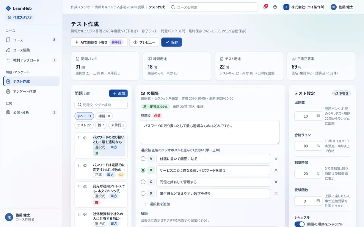
Task: Filter questions by 難 7 chip
Action: point(101,125)
